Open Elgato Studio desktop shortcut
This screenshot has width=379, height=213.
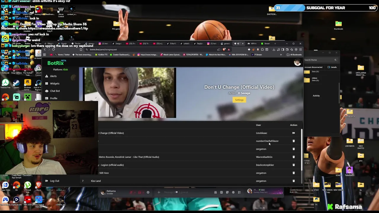coord(16,201)
